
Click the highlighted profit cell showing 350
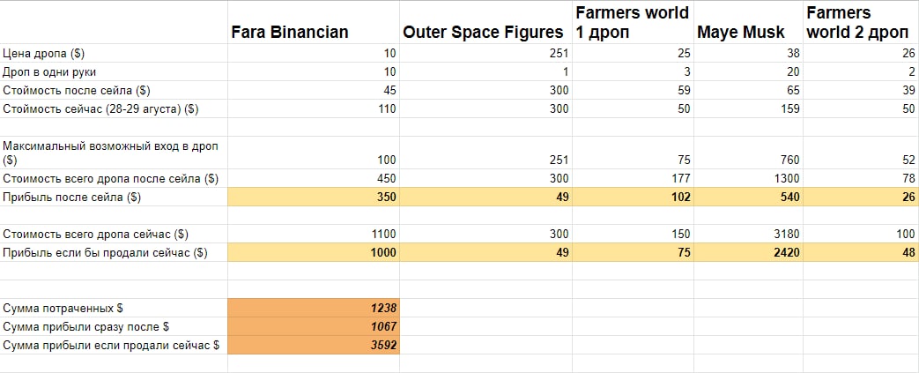click(314, 197)
